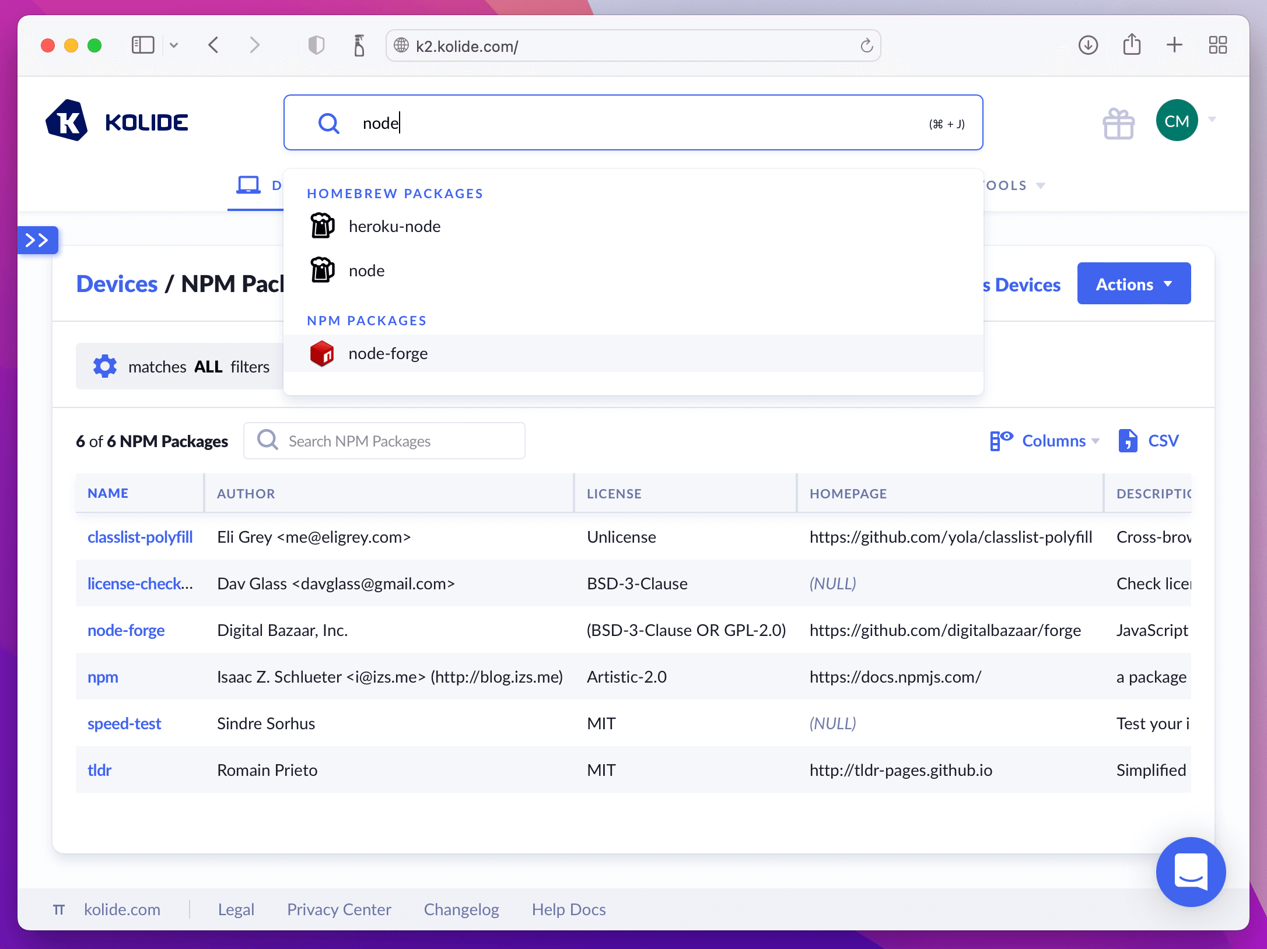Click Devices breadcrumb link
This screenshot has width=1267, height=949.
point(117,284)
